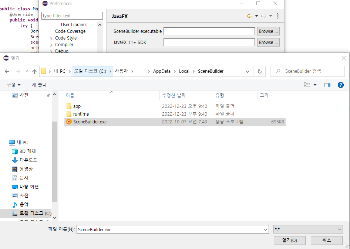Screen dimensions: 350x249
Task: Expand the Code Style tree node
Action: click(x=51, y=38)
